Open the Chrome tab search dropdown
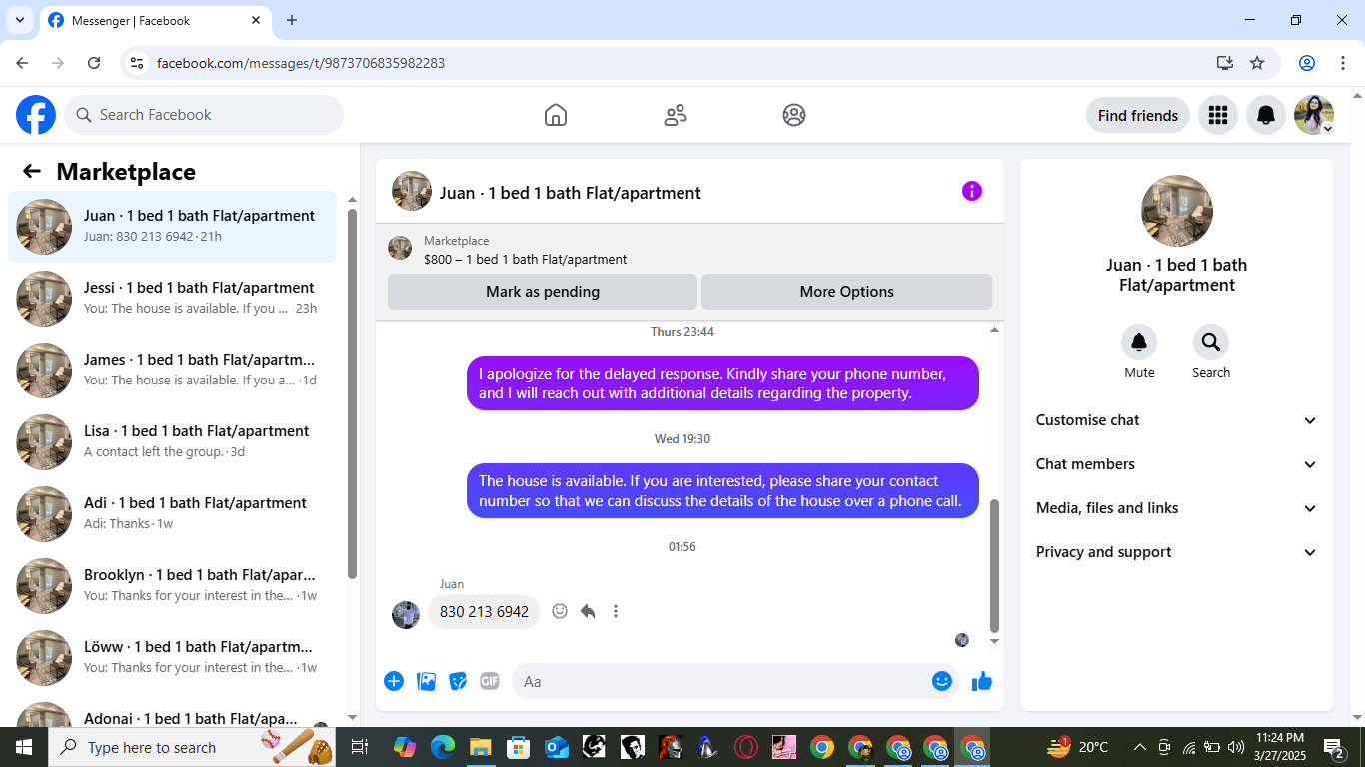Screen dimensions: 1365x767 [x=19, y=20]
